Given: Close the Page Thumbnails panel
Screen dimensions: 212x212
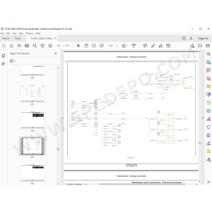Looking at the screenshot, I should click(x=55, y=53).
